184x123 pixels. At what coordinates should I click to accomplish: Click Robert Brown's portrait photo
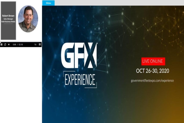click(28, 19)
